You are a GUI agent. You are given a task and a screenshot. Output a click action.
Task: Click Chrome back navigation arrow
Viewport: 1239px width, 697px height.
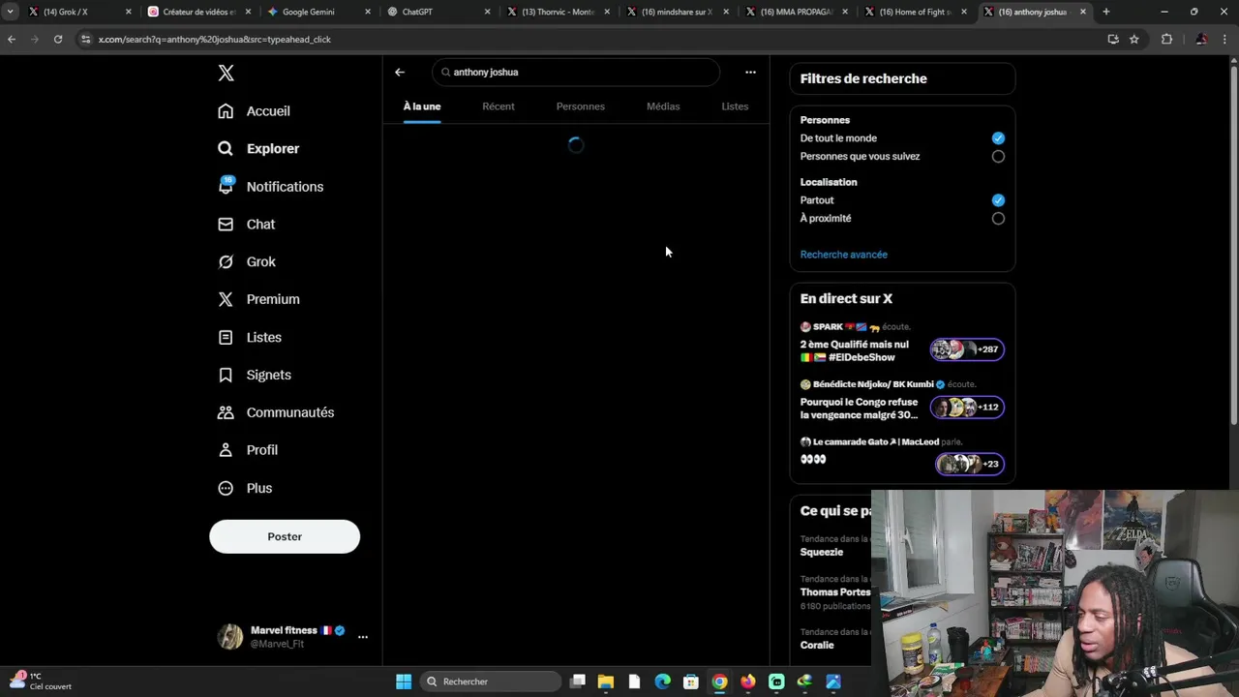point(12,39)
